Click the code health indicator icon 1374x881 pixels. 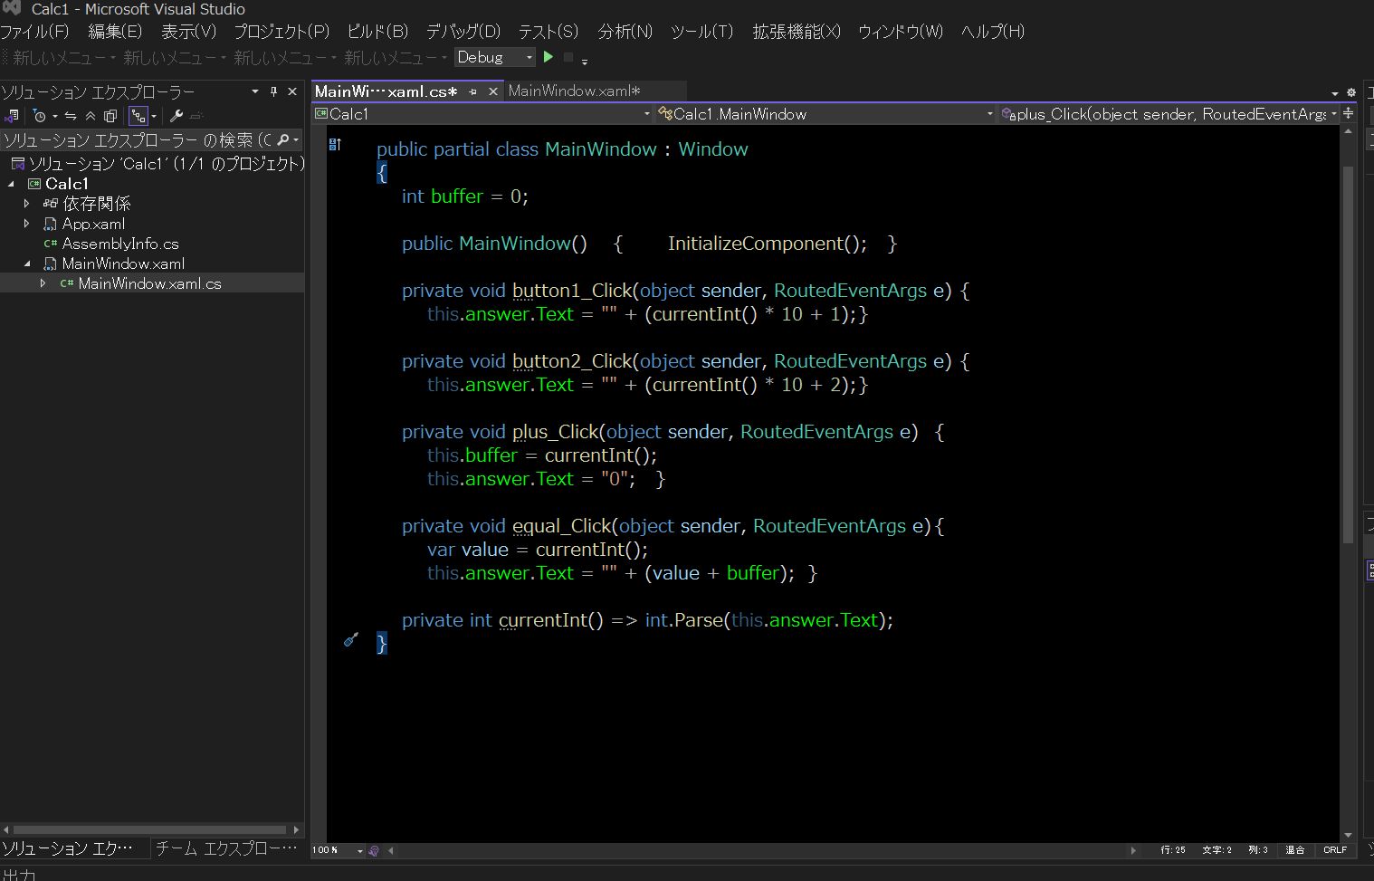coord(374,850)
